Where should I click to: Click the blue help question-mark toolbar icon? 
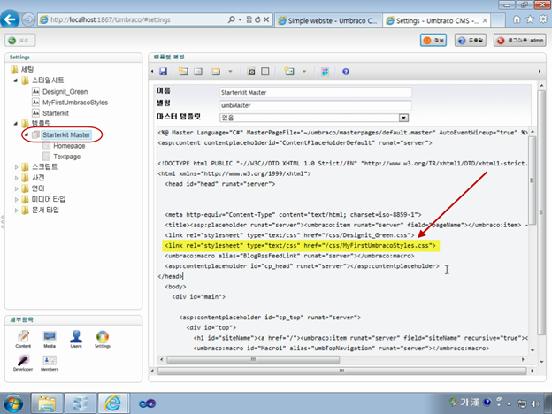pyautogui.click(x=346, y=72)
